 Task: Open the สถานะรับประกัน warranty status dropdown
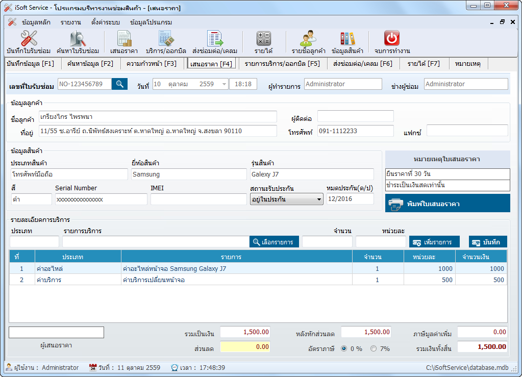pos(286,199)
